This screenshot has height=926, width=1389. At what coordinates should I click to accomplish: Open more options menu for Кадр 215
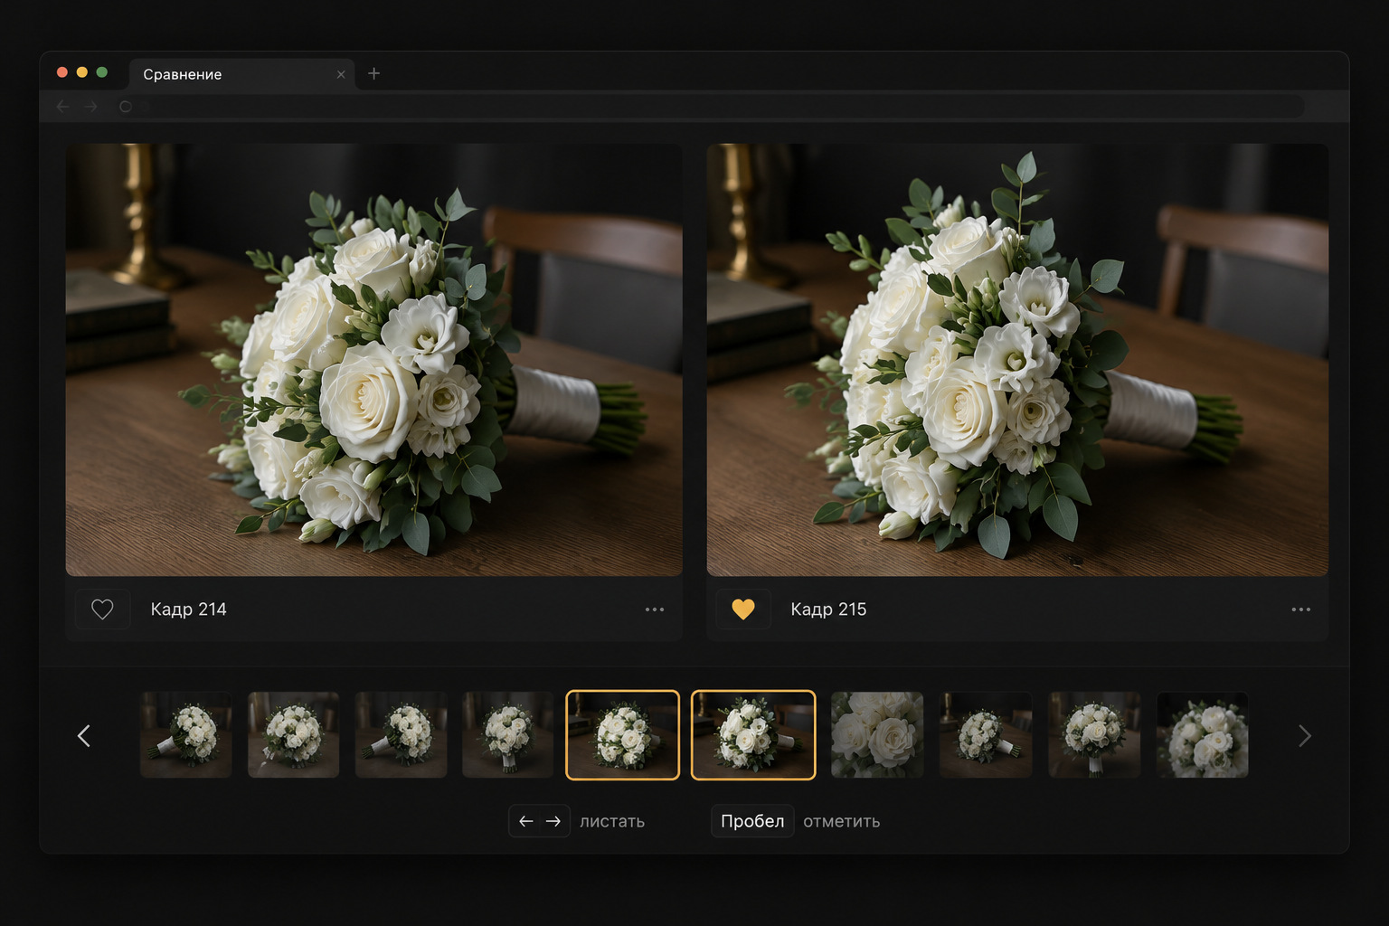(1300, 609)
